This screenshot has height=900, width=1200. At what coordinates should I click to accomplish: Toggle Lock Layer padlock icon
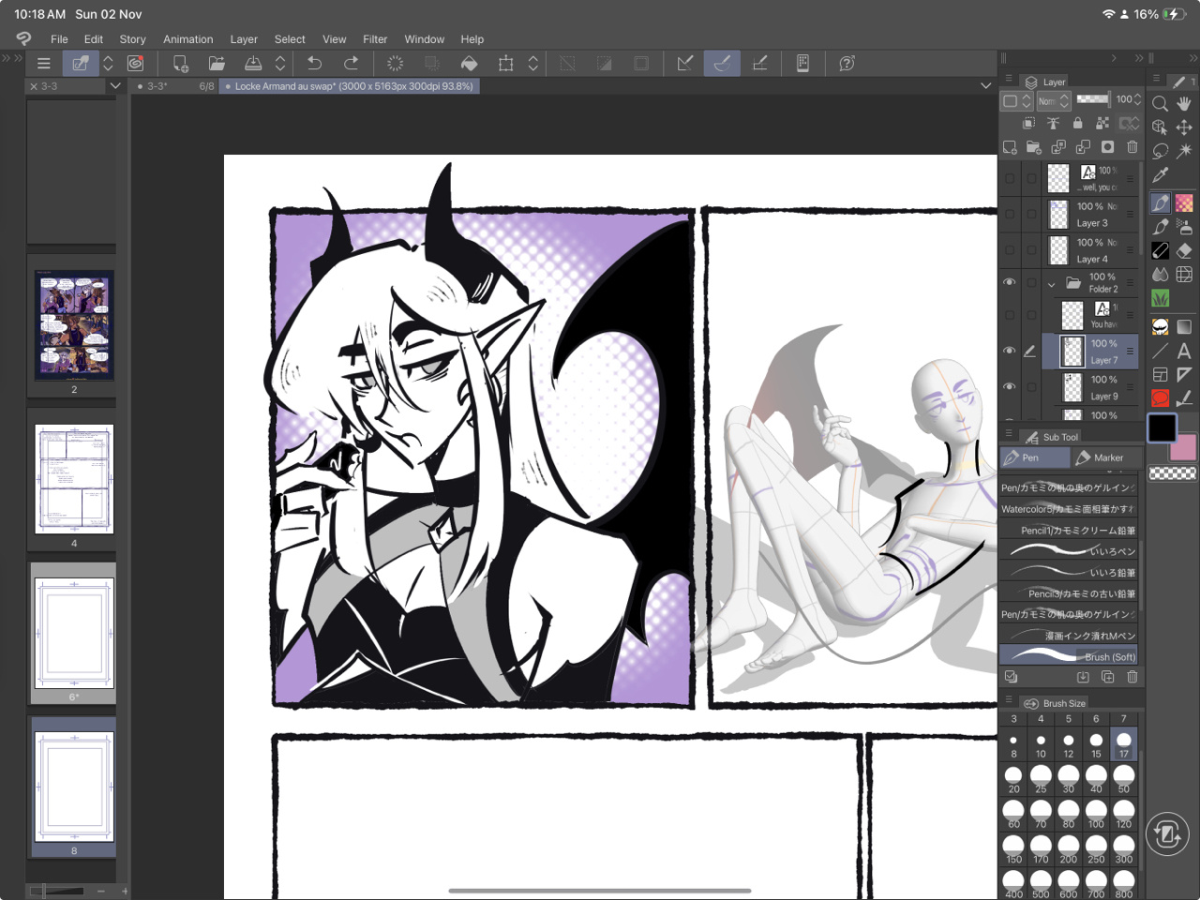(1078, 123)
